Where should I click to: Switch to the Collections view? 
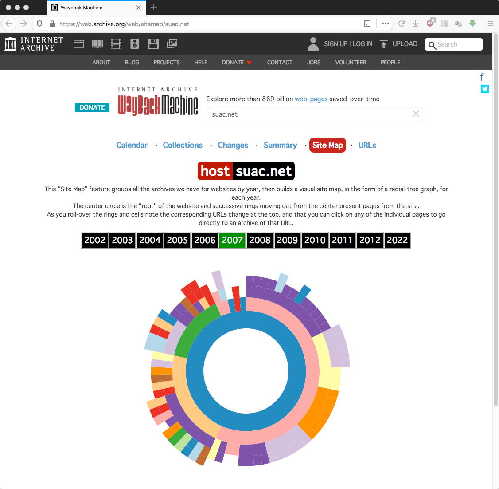pyautogui.click(x=183, y=145)
